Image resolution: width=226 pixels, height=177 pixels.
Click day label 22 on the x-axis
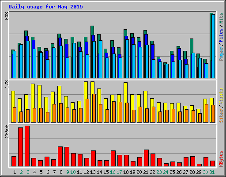click(152, 172)
